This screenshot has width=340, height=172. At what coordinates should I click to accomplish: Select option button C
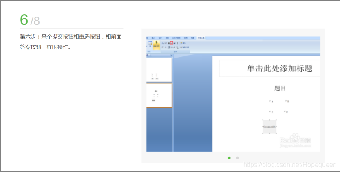tap(271, 112)
